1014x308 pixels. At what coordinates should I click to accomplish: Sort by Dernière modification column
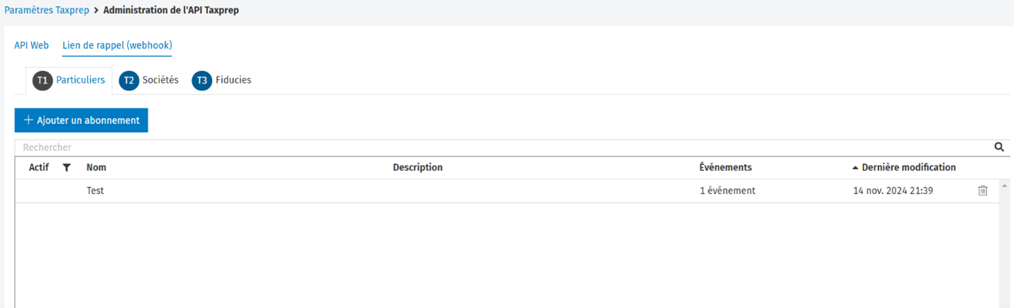(x=904, y=168)
